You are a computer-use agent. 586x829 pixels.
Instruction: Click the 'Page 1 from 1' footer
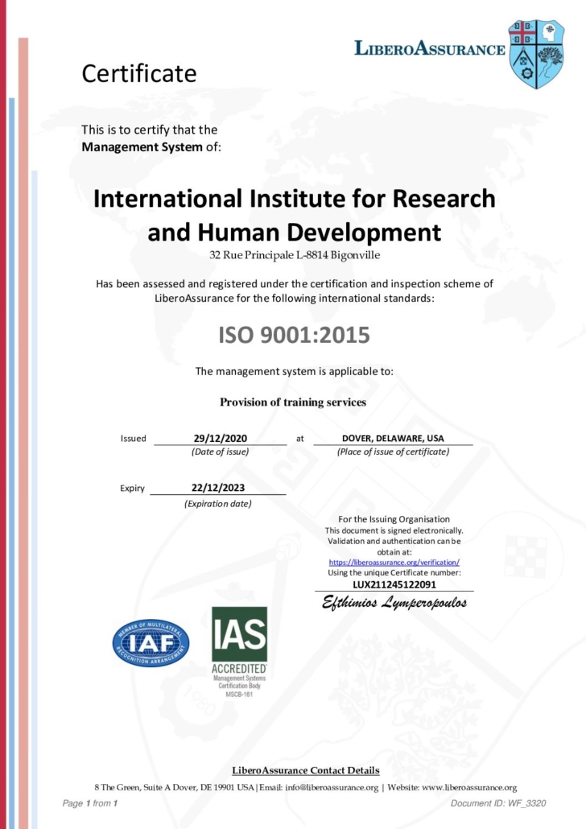[x=90, y=803]
